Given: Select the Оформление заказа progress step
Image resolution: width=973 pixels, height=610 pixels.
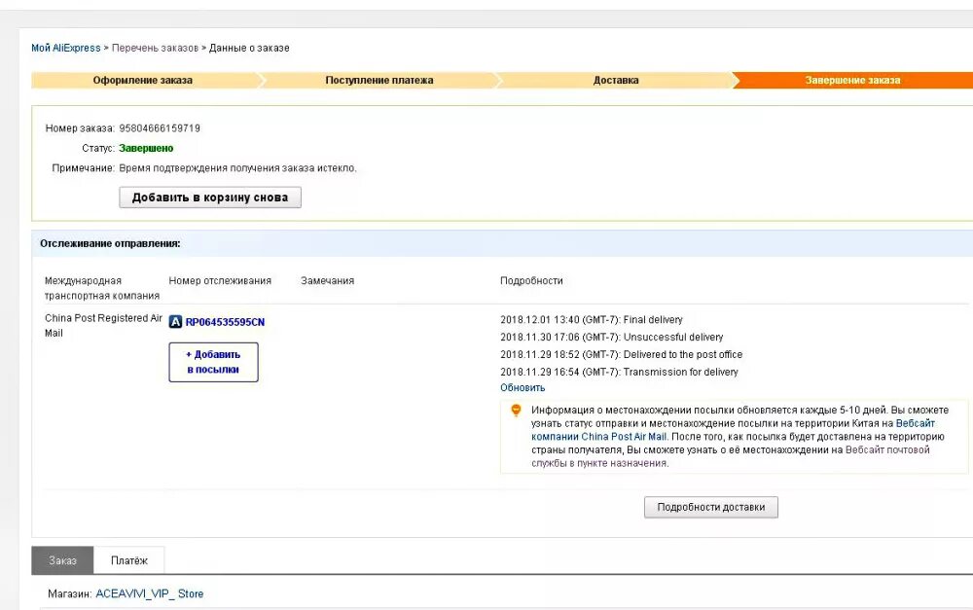Looking at the screenshot, I should point(143,80).
